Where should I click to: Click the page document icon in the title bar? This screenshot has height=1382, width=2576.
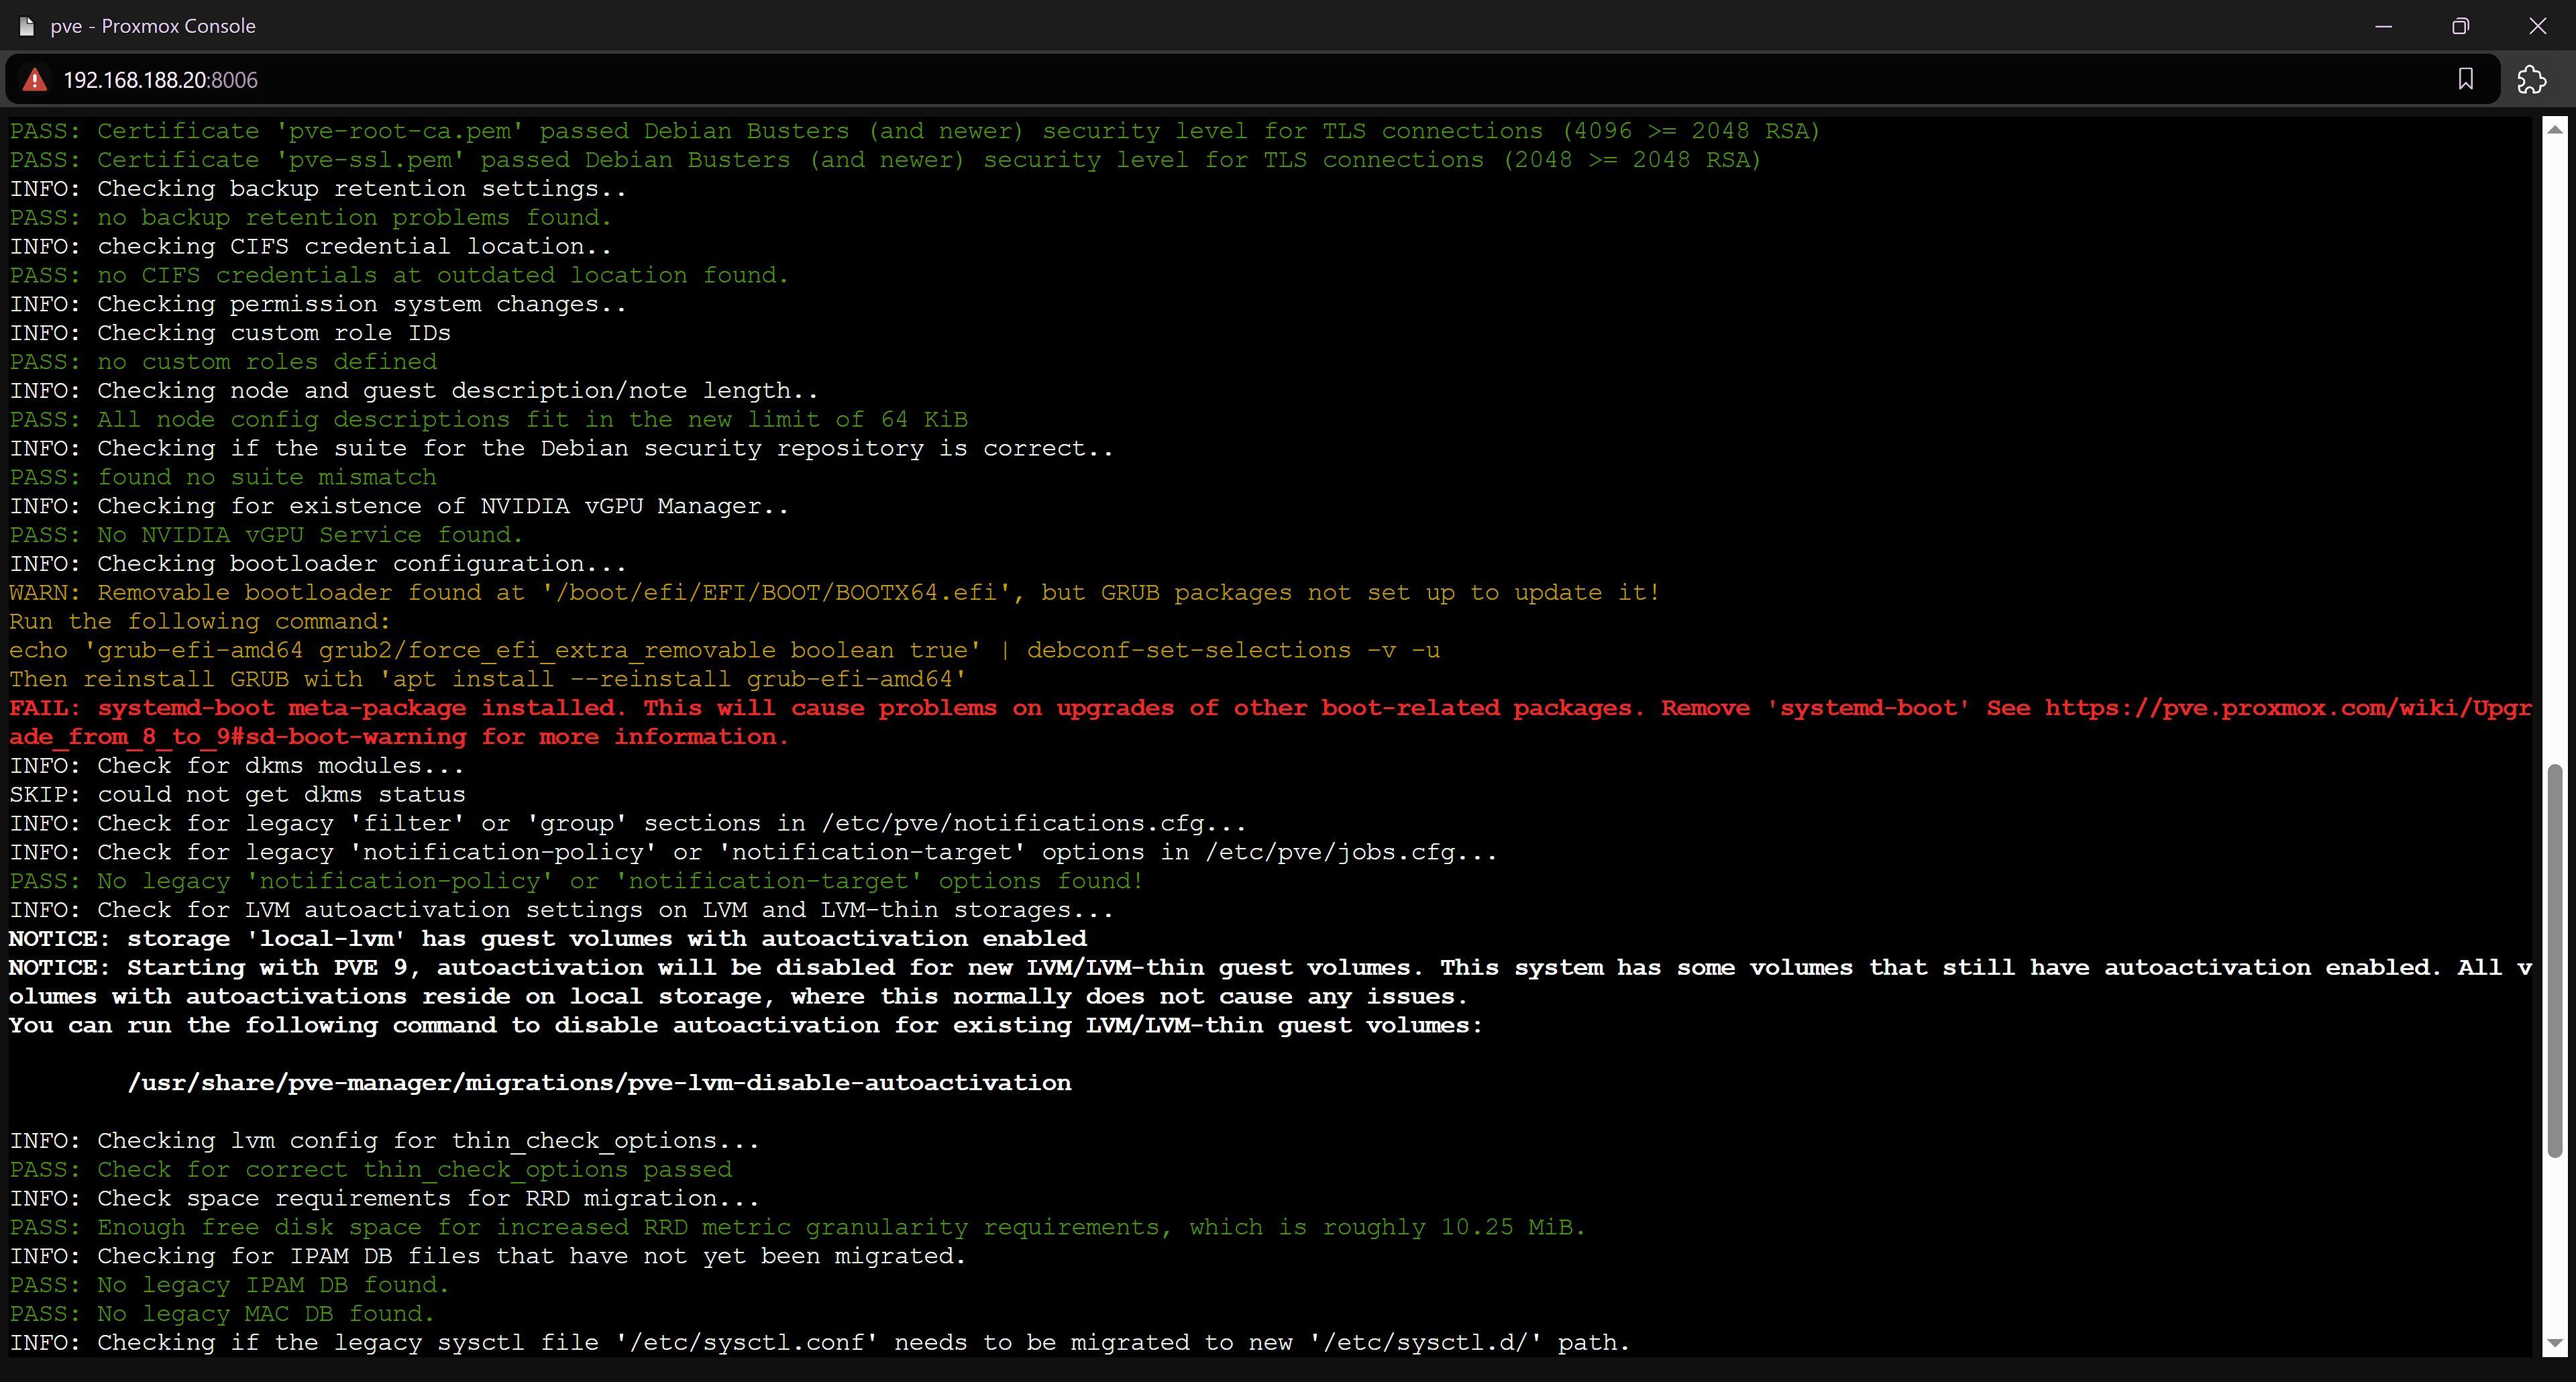pyautogui.click(x=27, y=26)
